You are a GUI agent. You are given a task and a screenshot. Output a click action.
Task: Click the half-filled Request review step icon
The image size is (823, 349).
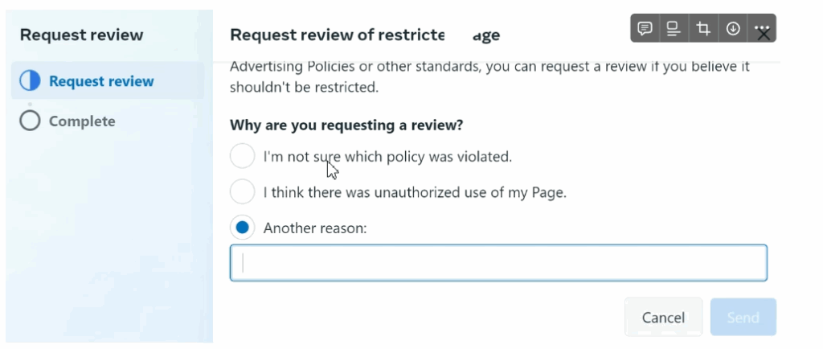click(30, 81)
